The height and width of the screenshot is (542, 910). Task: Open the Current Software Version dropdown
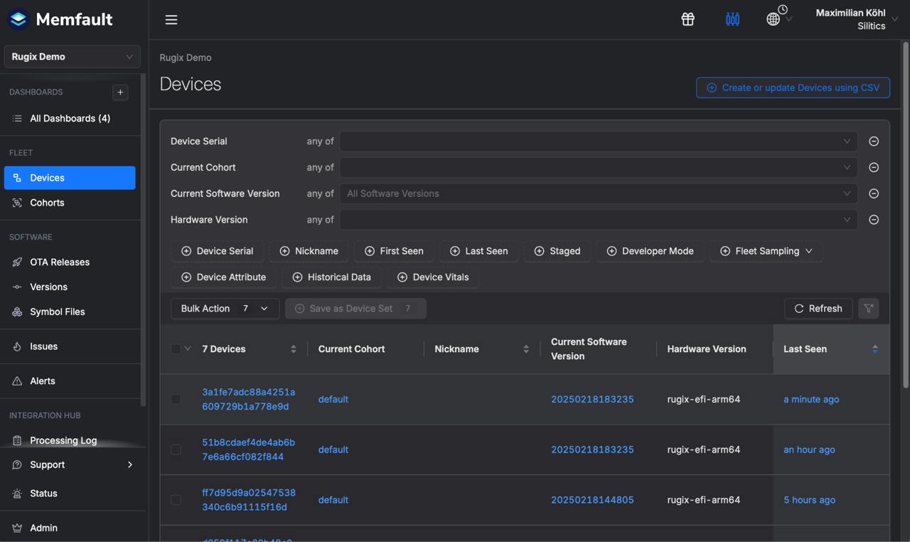[x=597, y=193]
